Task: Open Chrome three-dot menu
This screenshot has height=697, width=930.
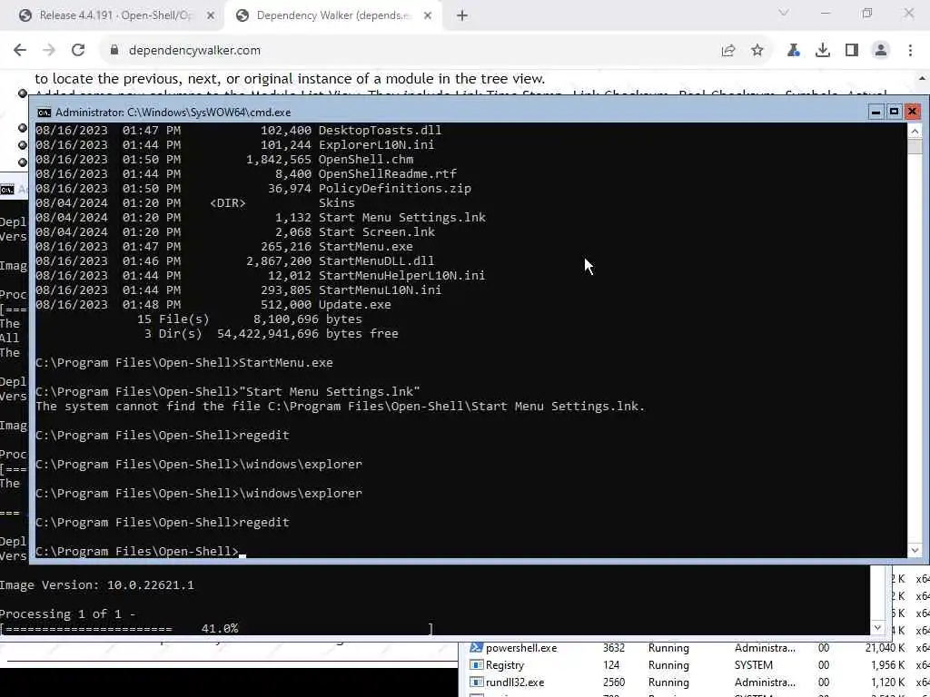Action: (x=910, y=51)
